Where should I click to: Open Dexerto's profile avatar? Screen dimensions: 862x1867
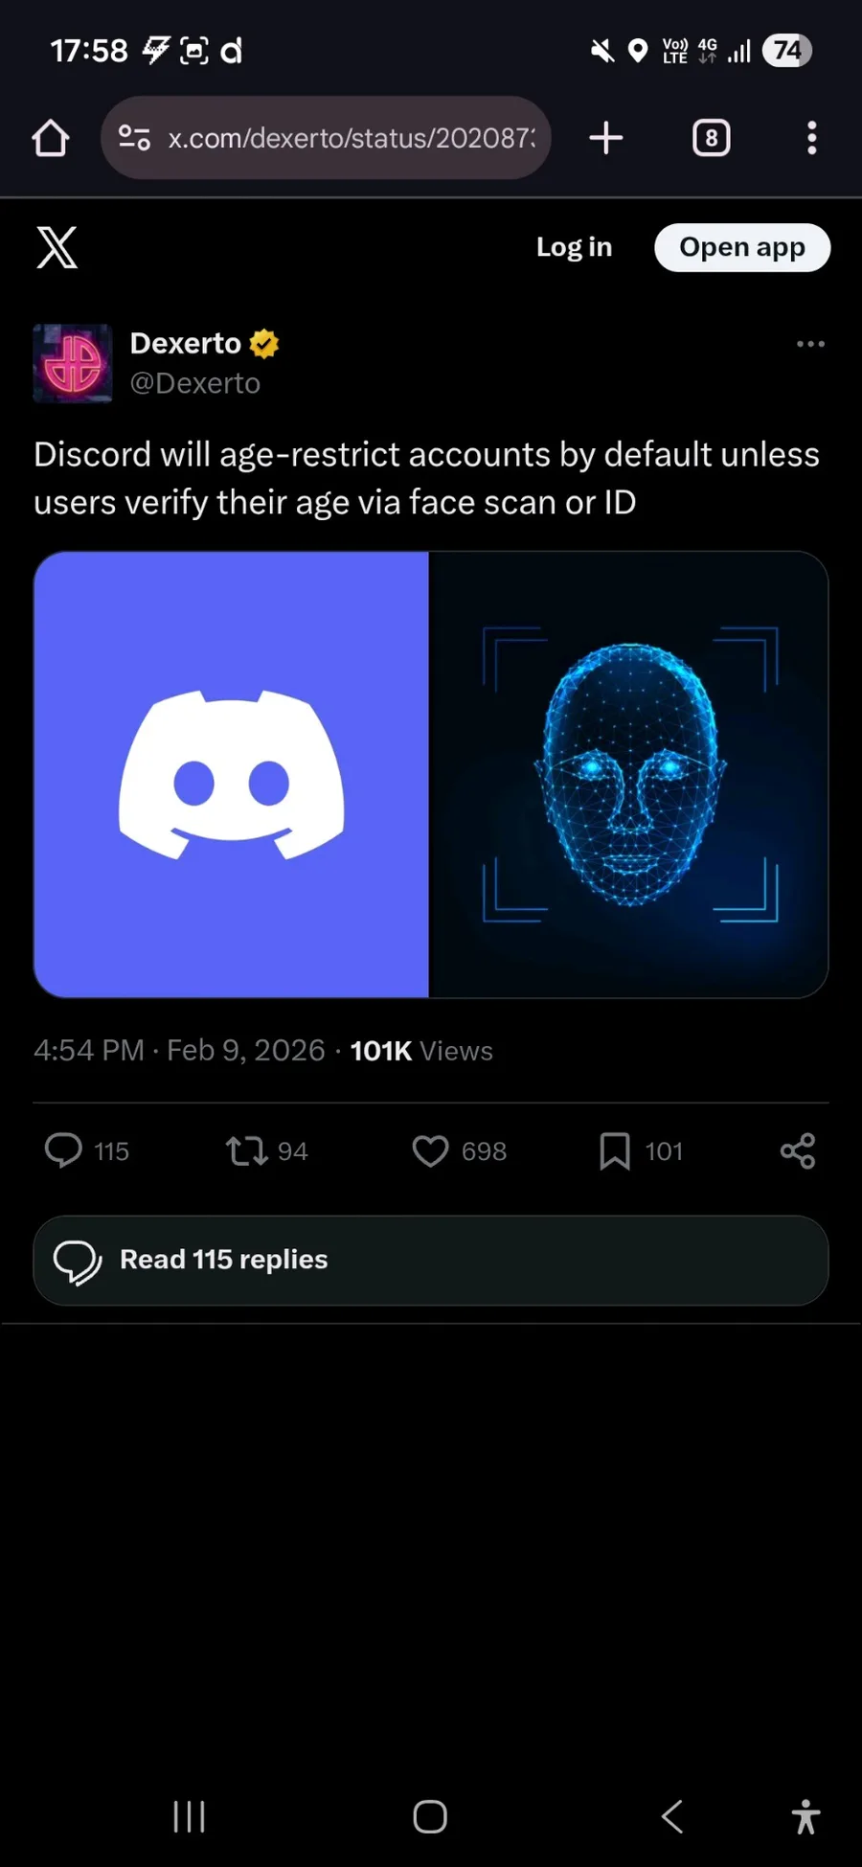click(73, 363)
